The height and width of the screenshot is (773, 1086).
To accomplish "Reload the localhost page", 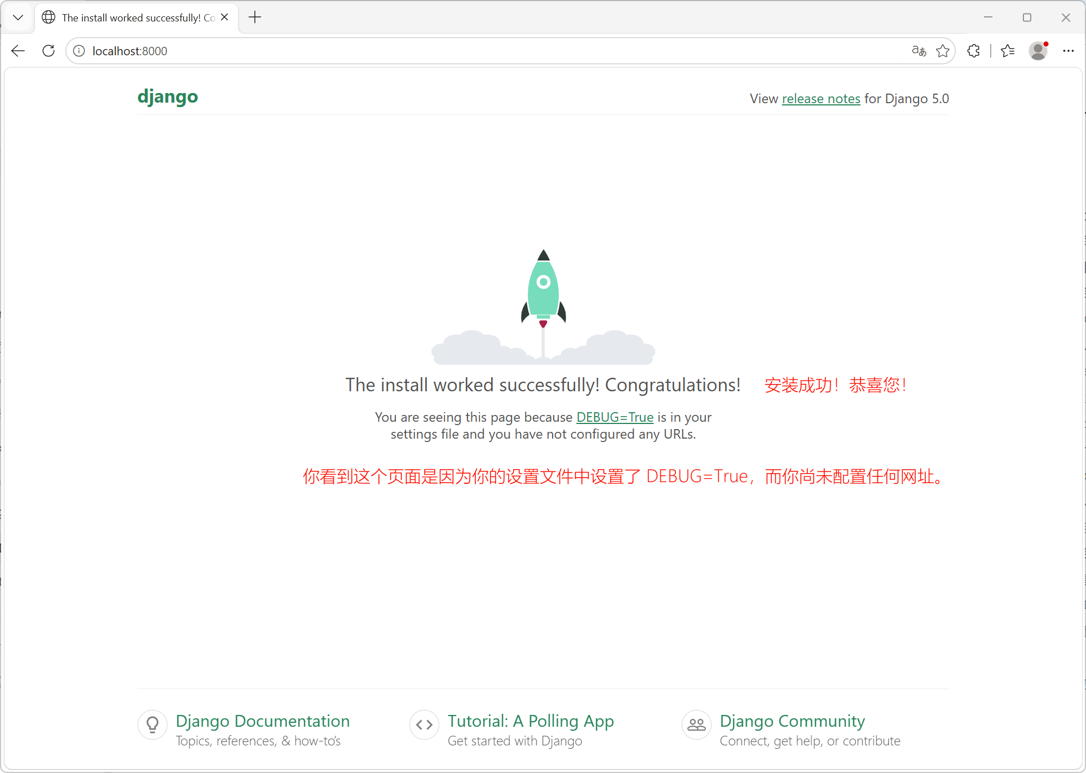I will point(48,51).
